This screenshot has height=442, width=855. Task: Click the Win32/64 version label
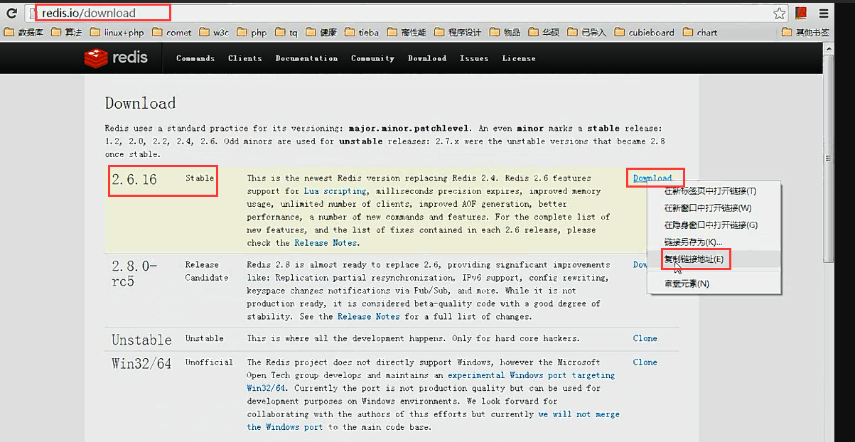(x=141, y=364)
